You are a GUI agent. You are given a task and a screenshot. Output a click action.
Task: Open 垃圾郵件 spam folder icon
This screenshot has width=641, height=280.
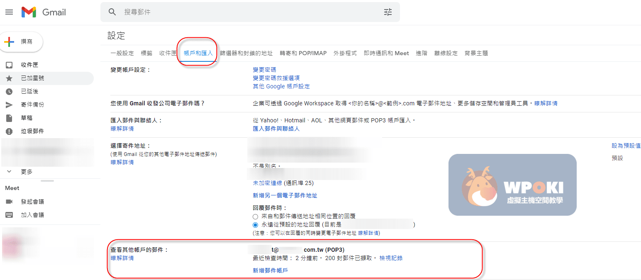click(x=9, y=131)
